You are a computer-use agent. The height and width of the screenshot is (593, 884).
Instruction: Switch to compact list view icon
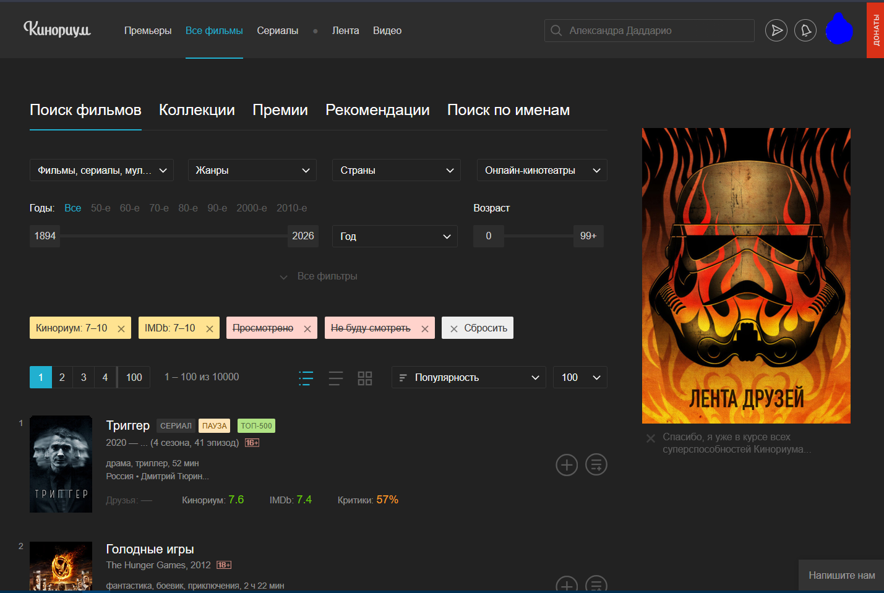336,378
